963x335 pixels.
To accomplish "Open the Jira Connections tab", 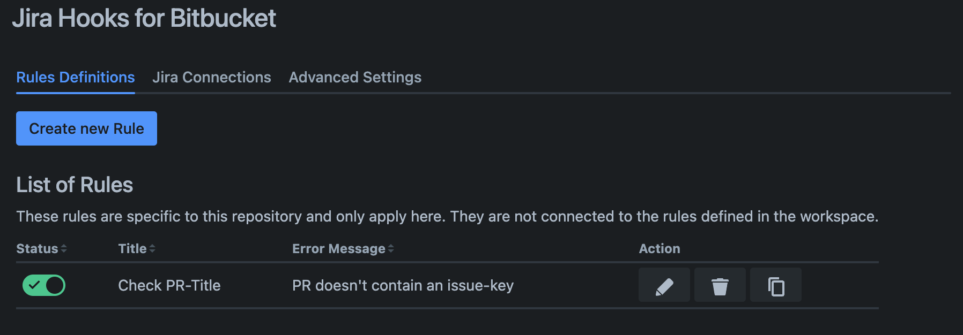I will pyautogui.click(x=212, y=78).
